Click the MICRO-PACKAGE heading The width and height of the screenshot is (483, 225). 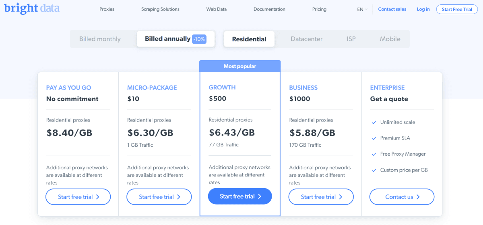(152, 87)
